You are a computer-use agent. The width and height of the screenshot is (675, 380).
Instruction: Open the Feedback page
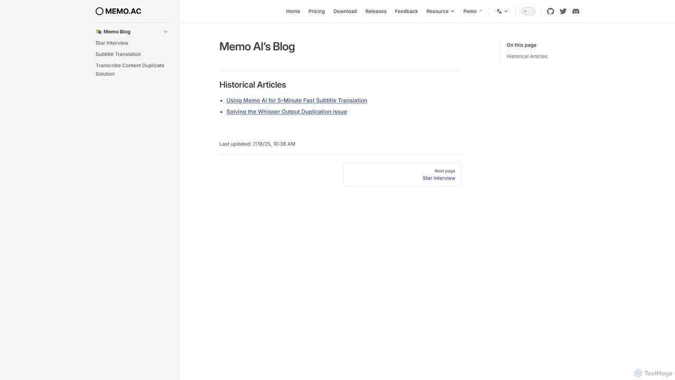[x=407, y=11]
